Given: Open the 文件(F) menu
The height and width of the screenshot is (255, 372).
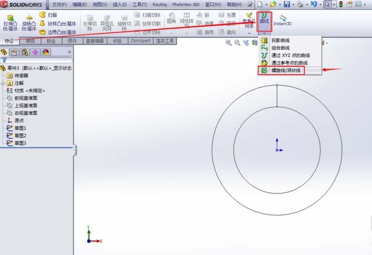Looking at the screenshot, I should coord(59,4).
